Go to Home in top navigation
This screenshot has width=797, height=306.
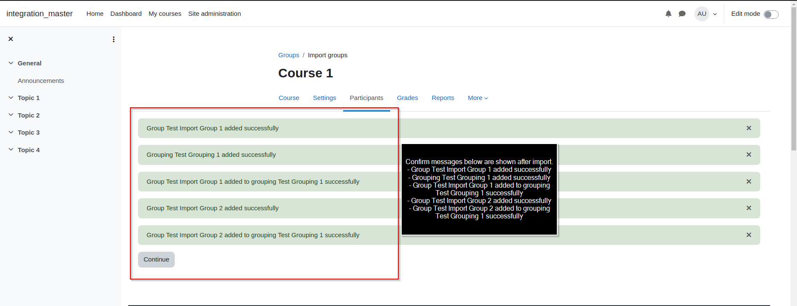pyautogui.click(x=95, y=14)
